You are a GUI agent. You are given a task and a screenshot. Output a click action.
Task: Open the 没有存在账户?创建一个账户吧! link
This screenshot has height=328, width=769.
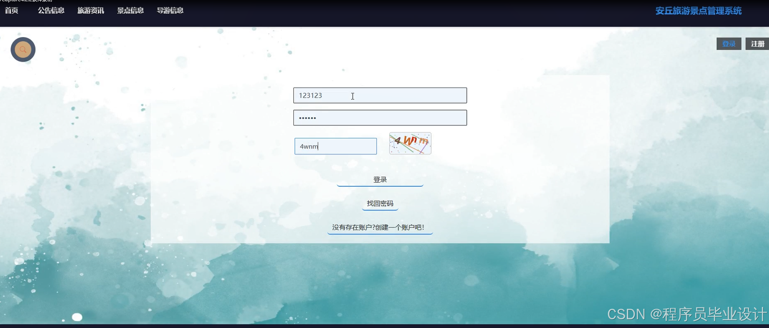[x=380, y=228]
